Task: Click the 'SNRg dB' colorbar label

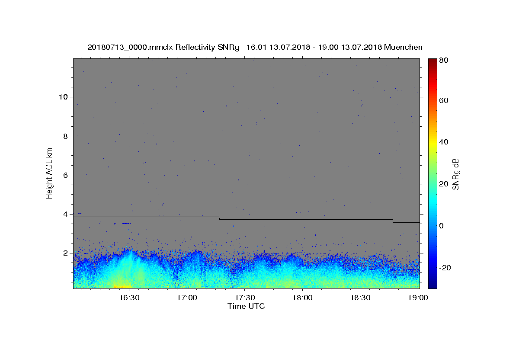Action: click(455, 174)
